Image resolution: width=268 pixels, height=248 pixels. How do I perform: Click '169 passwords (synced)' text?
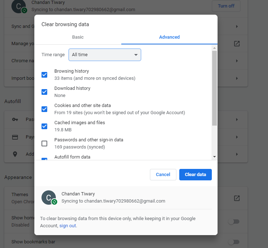(80, 147)
